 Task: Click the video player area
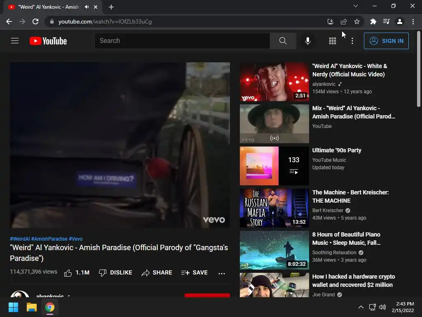tap(120, 145)
